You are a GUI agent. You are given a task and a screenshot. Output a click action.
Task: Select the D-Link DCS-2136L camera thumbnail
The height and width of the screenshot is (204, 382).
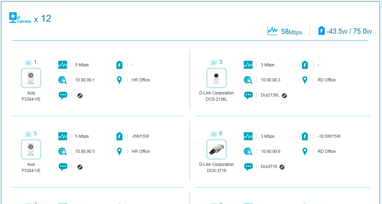pyautogui.click(x=216, y=78)
